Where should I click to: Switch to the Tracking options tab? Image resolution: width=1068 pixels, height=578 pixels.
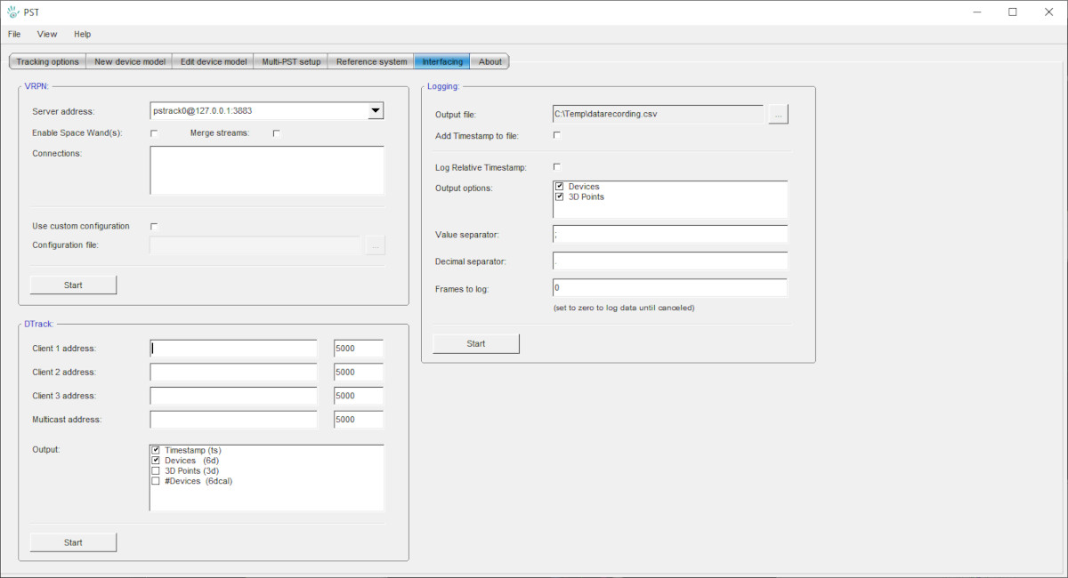pos(47,61)
